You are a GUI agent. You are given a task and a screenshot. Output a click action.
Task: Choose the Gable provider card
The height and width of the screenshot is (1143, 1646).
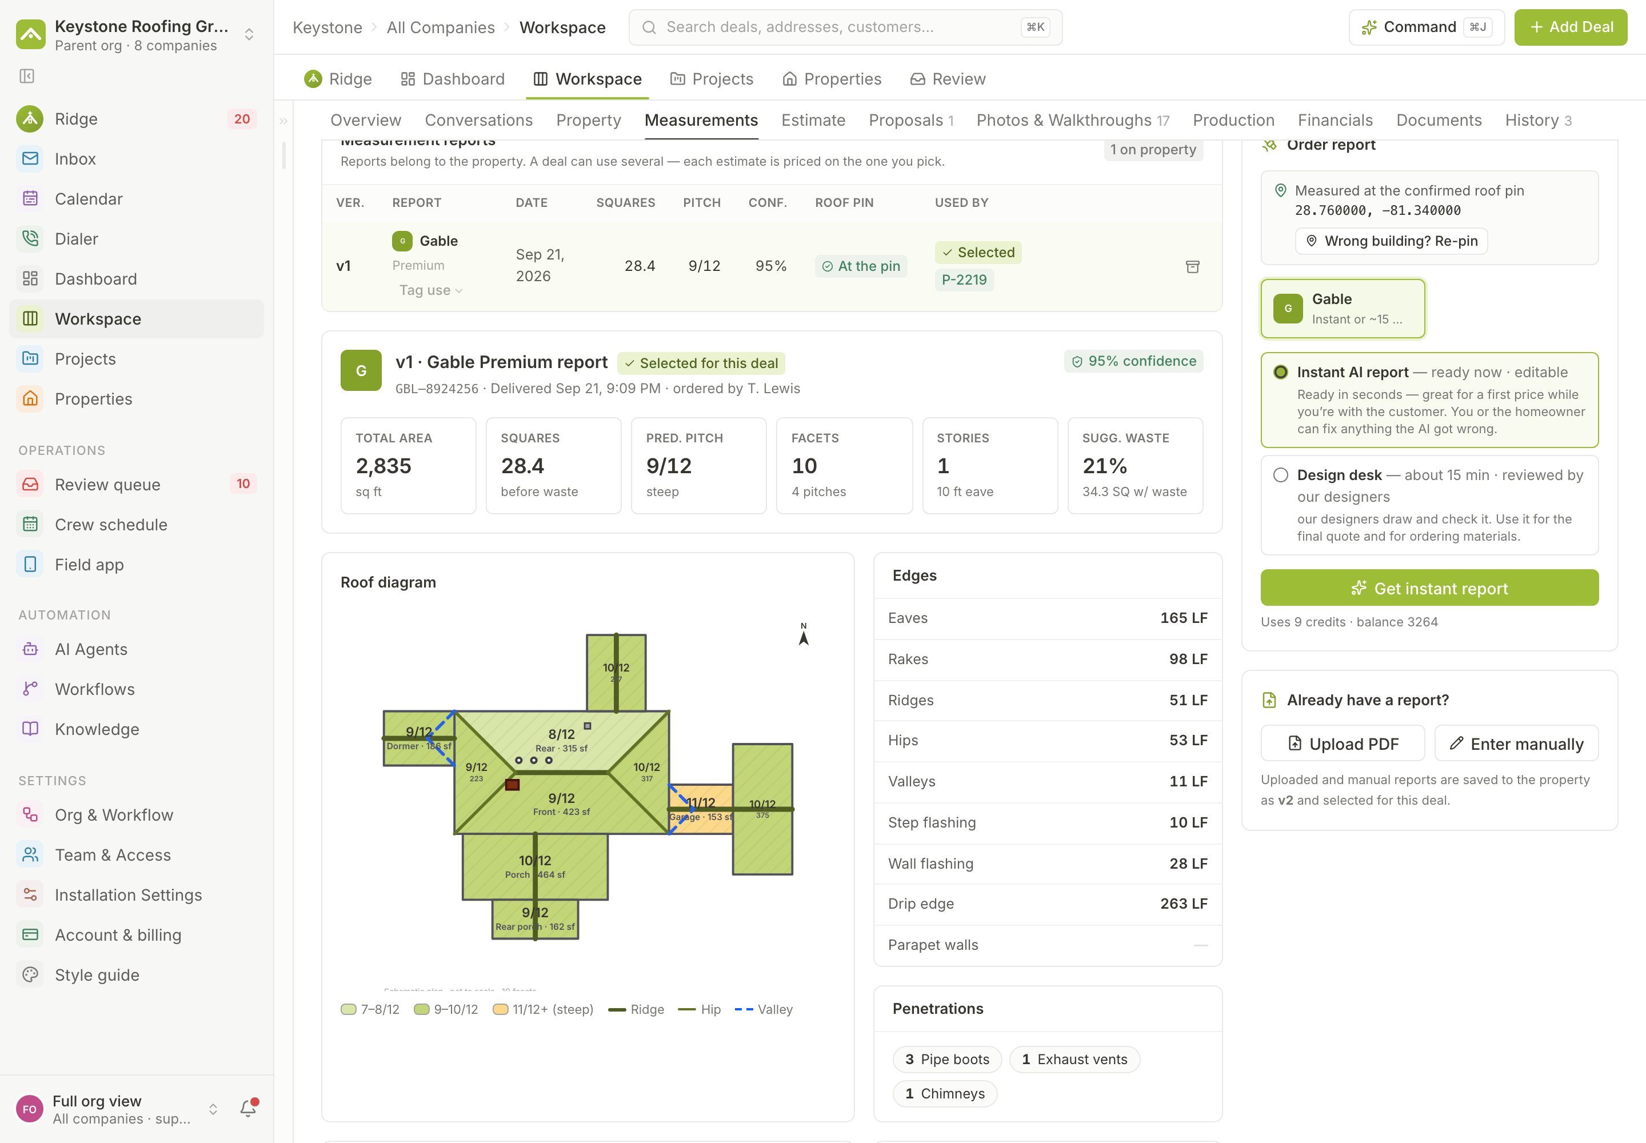click(x=1343, y=309)
